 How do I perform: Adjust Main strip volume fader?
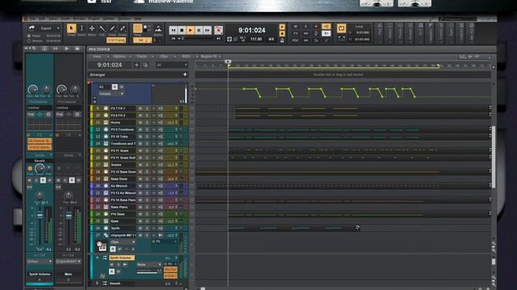tap(69, 216)
